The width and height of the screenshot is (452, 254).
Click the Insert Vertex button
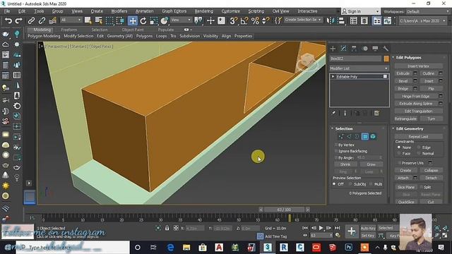tap(418, 66)
